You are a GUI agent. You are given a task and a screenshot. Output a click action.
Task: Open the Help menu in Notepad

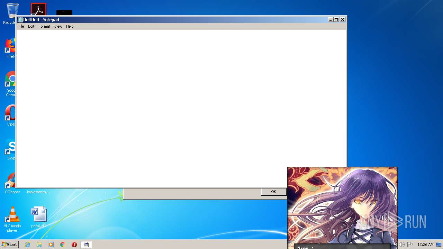coord(70,26)
